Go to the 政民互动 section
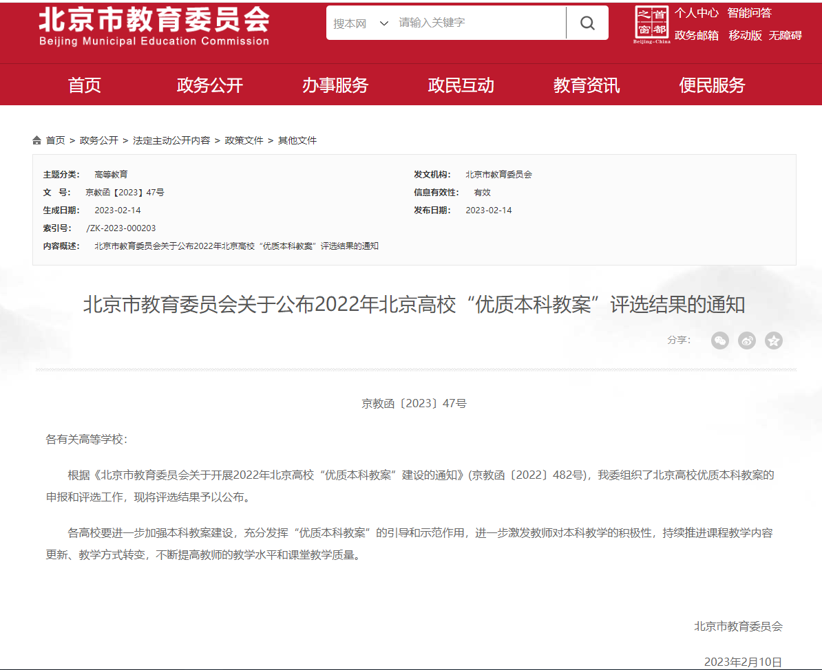 (461, 85)
